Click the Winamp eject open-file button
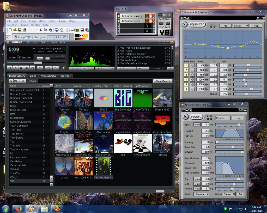The height and width of the screenshot is (213, 267). click(x=40, y=68)
